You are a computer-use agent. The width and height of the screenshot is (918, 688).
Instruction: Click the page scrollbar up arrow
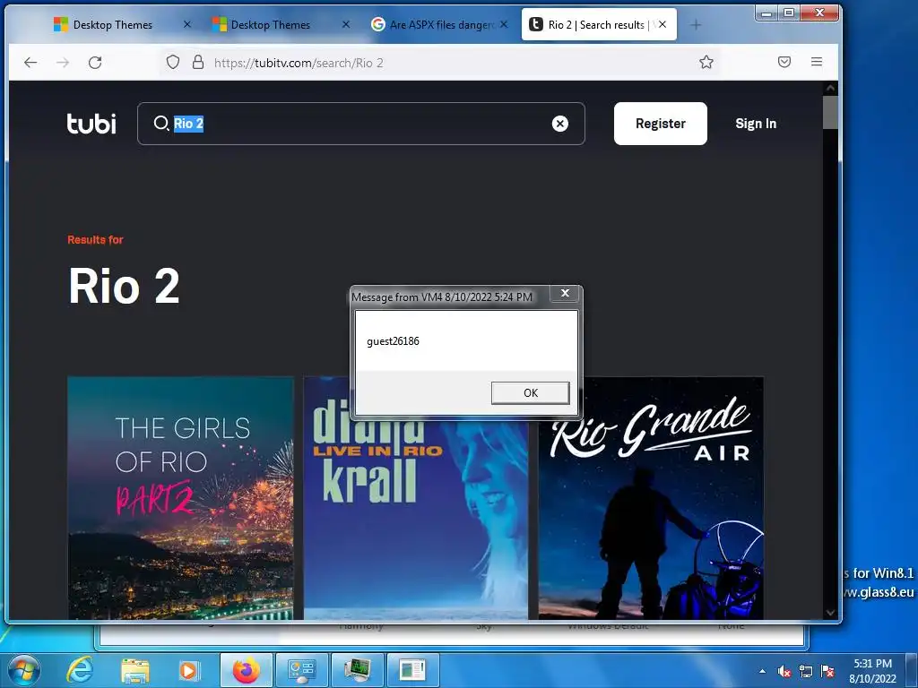coord(830,89)
